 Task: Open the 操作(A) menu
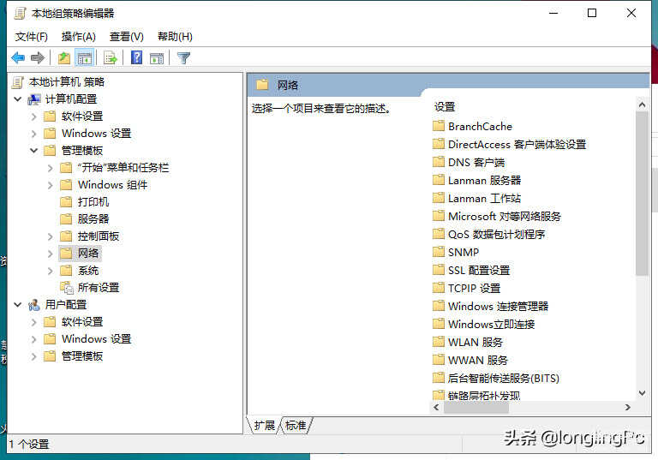click(x=79, y=37)
